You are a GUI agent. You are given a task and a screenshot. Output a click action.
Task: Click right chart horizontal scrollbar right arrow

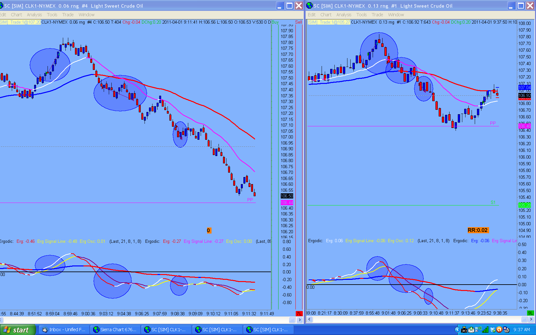click(531, 319)
